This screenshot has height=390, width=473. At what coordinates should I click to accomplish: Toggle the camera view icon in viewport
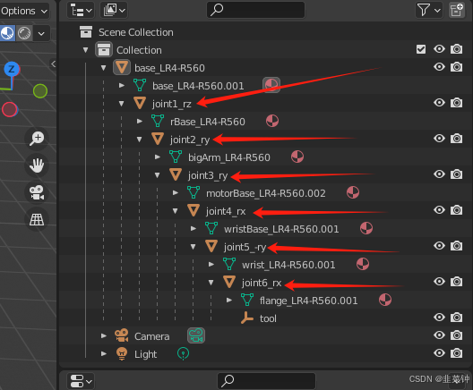point(37,192)
